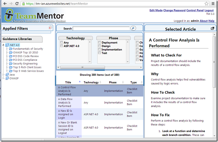Sort by the Technology column header
The height and width of the screenshot is (142, 218).
tap(91, 82)
